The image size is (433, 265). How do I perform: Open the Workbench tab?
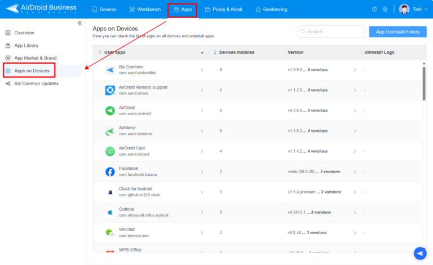tap(145, 10)
